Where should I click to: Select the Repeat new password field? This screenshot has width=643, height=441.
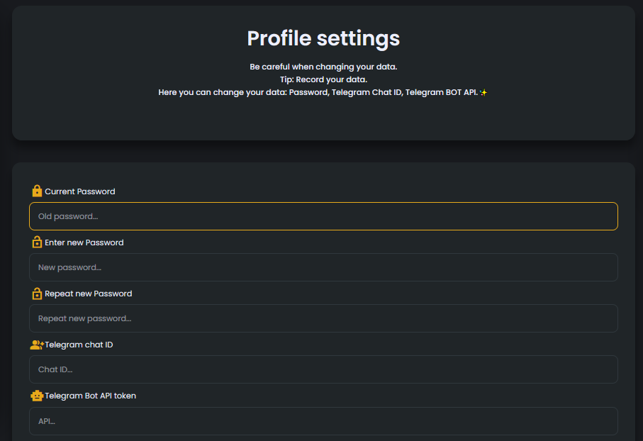[323, 318]
